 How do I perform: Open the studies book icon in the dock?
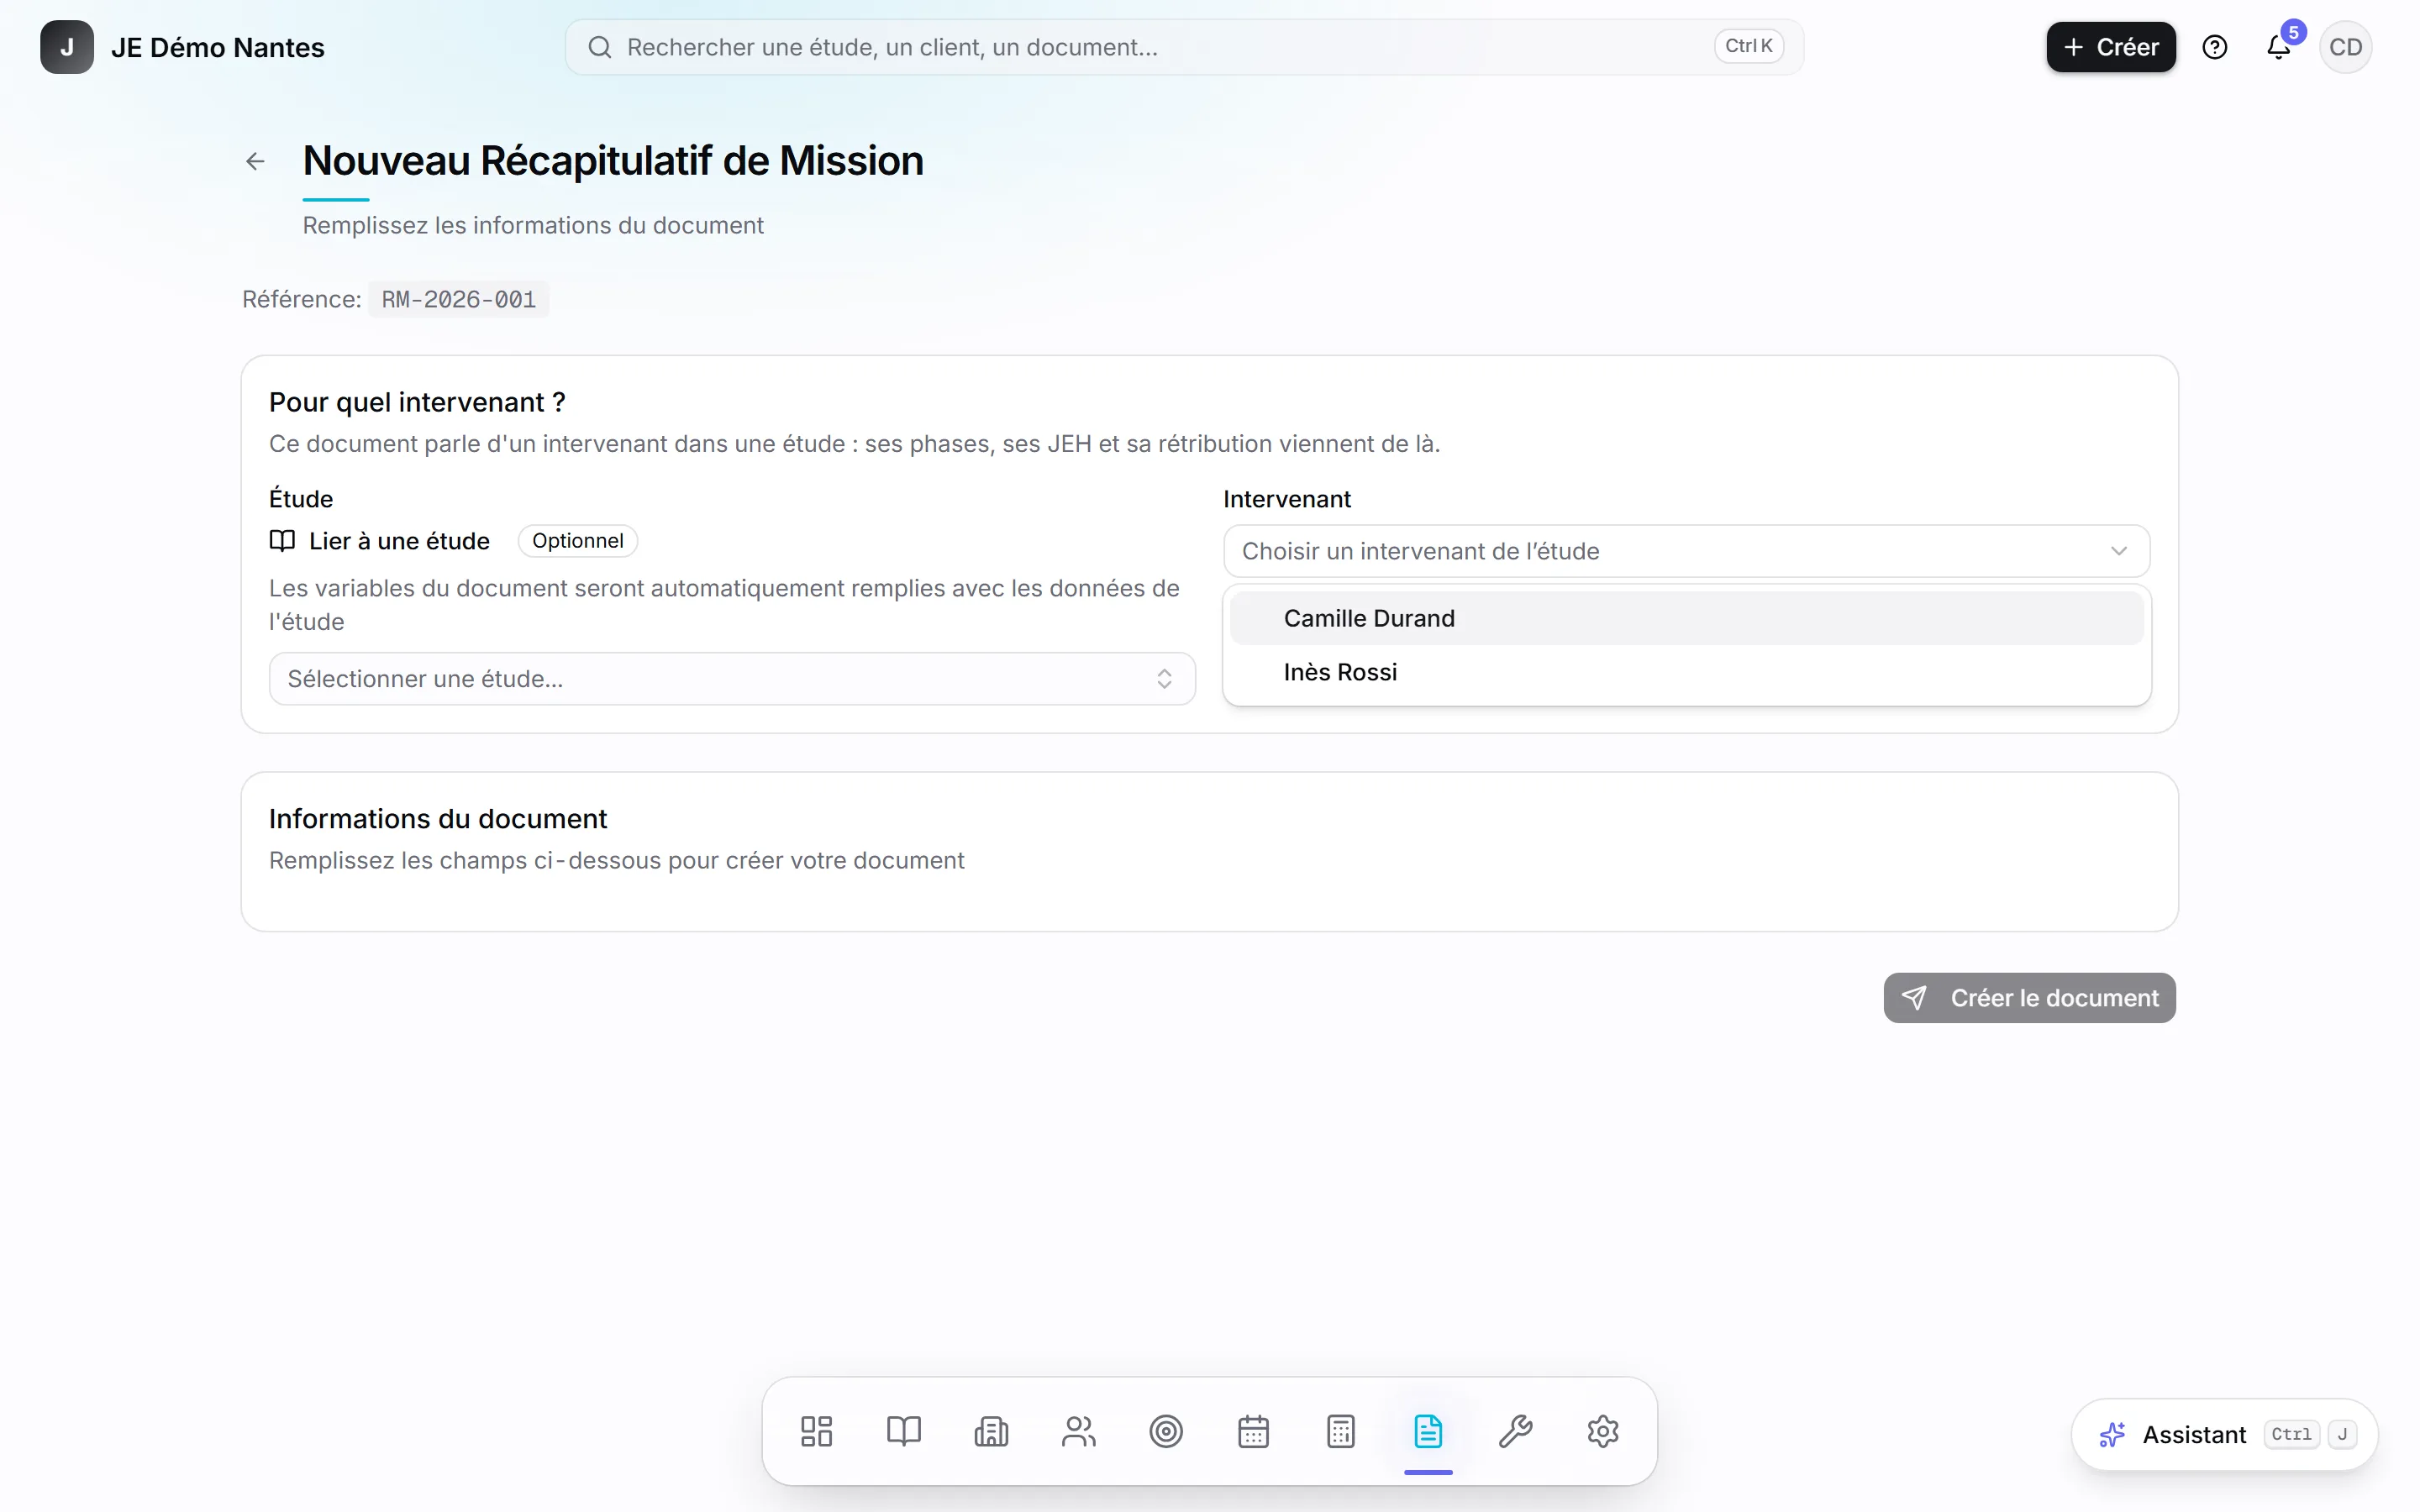pyautogui.click(x=904, y=1431)
